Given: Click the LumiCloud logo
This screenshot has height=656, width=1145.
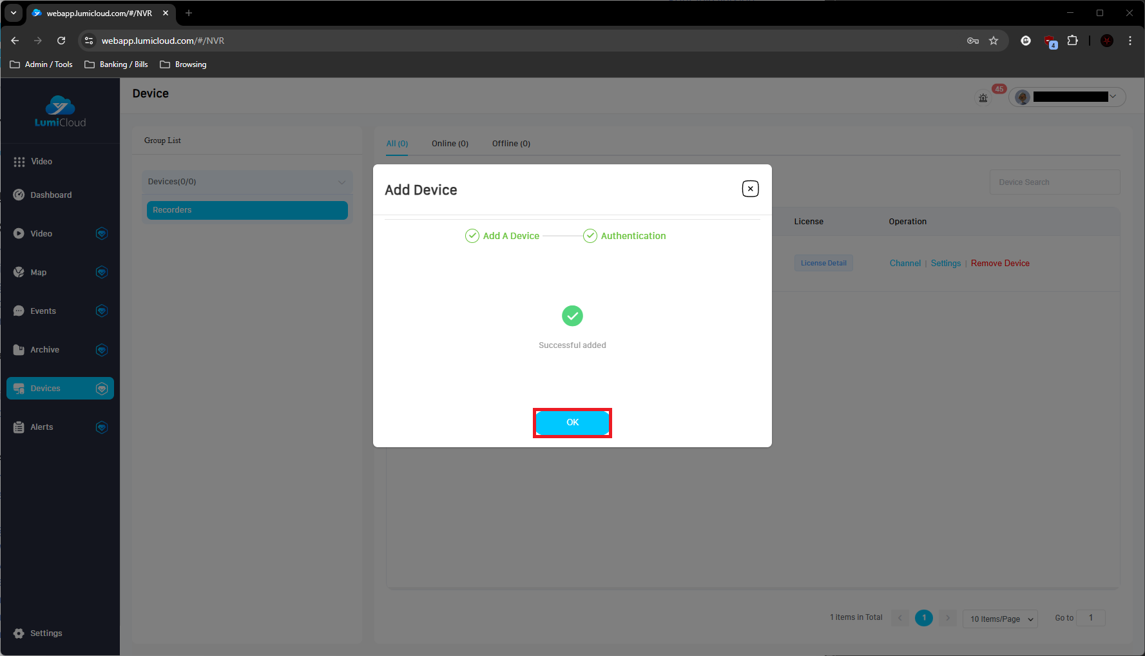Looking at the screenshot, I should coord(60,112).
